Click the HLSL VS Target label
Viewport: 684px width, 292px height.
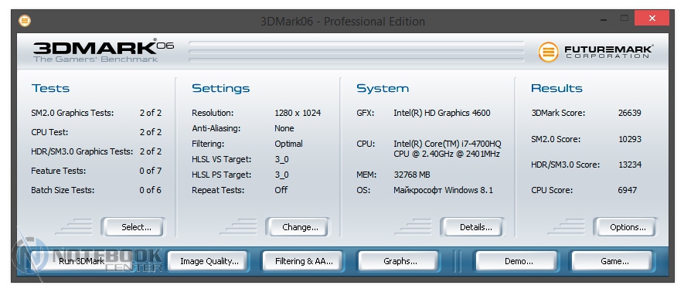[x=222, y=159]
